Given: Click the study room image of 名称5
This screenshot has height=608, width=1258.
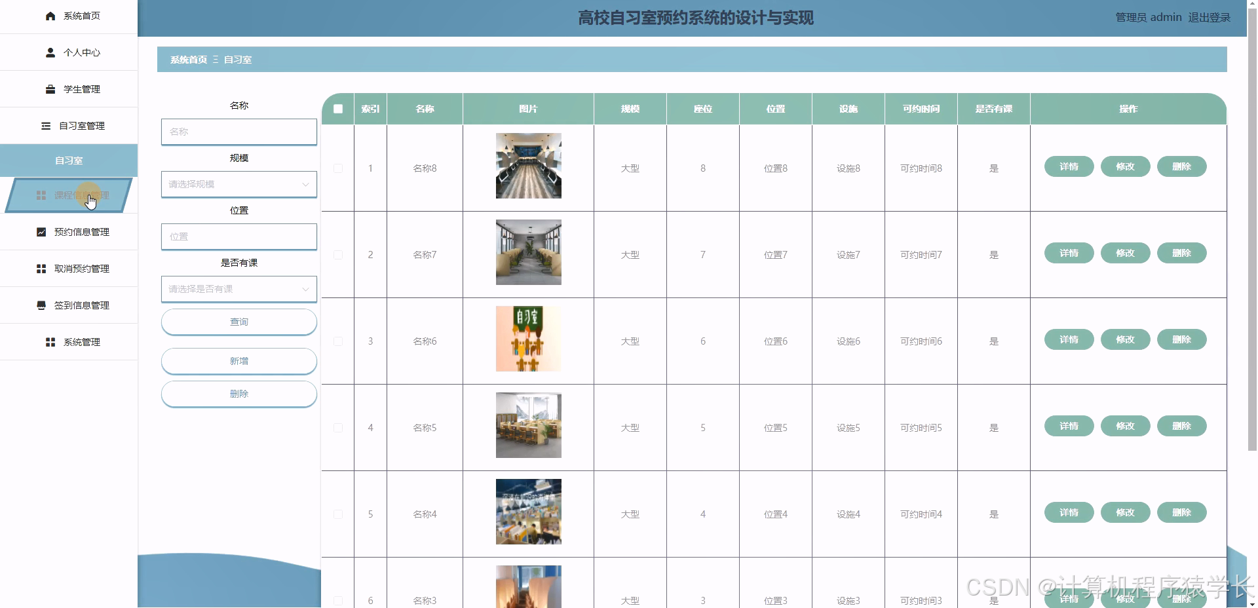Looking at the screenshot, I should click(529, 425).
